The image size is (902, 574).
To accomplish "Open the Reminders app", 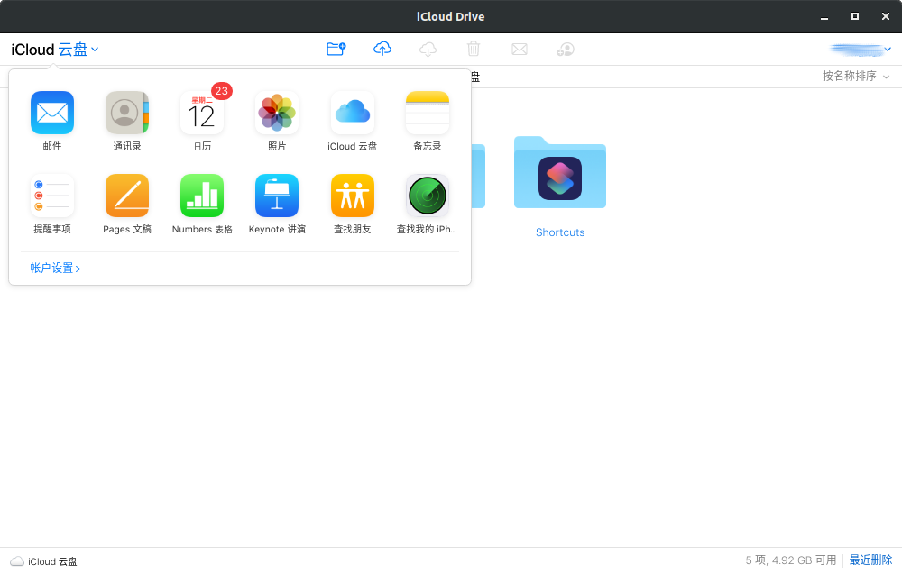I will [x=52, y=196].
